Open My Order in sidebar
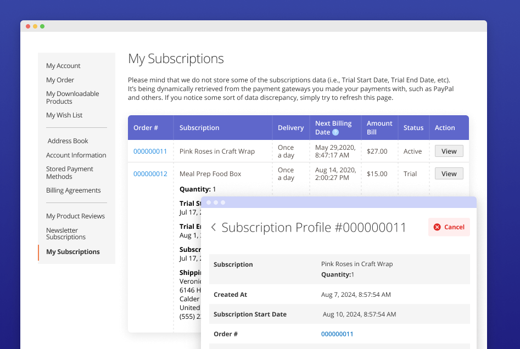This screenshot has height=349, width=520. (x=60, y=80)
